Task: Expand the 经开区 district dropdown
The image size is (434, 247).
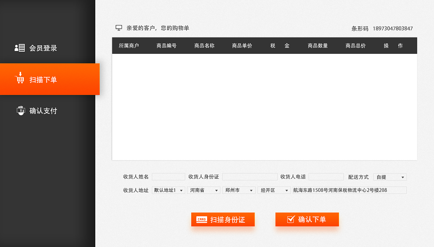Action: pyautogui.click(x=274, y=190)
